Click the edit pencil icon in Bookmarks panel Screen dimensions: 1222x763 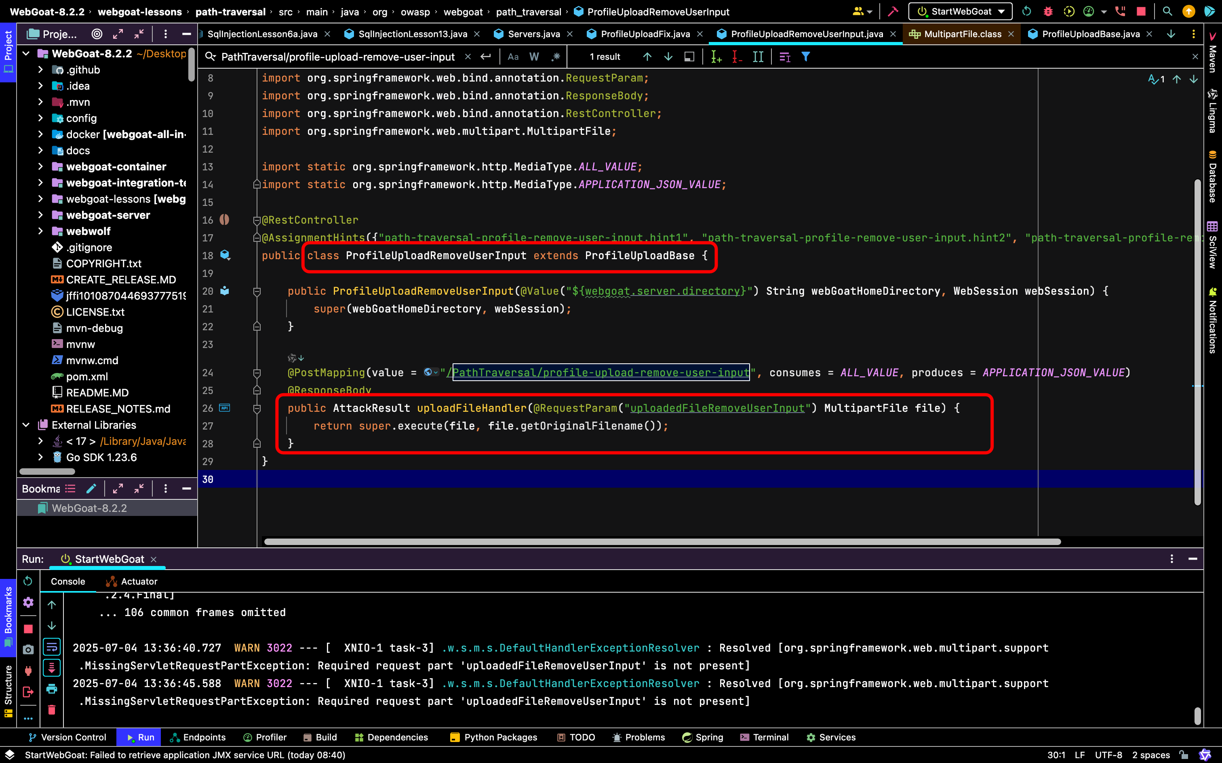[x=91, y=488]
